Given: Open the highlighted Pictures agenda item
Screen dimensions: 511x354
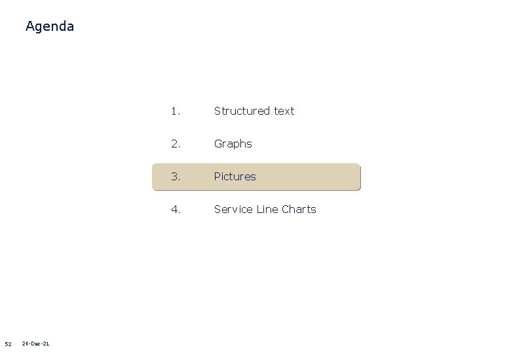Looking at the screenshot, I should (235, 176).
